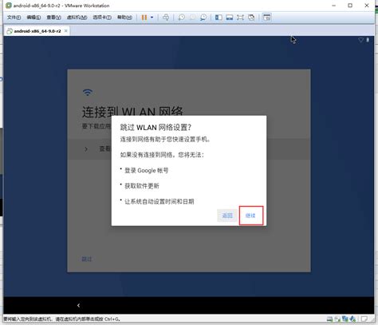Click the 如果没有连接到网络 sentence

point(162,155)
